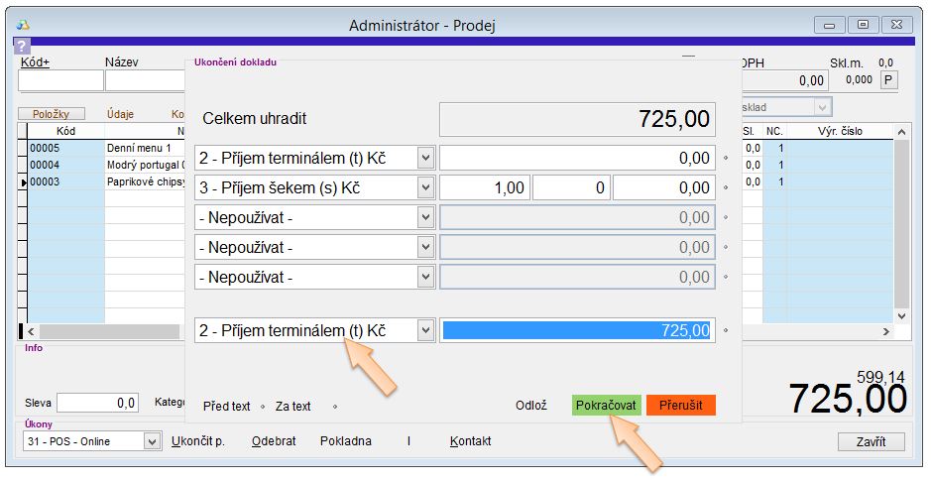This screenshot has width=931, height=481.
Task: Click the application icon in the title bar
Action: [x=23, y=25]
